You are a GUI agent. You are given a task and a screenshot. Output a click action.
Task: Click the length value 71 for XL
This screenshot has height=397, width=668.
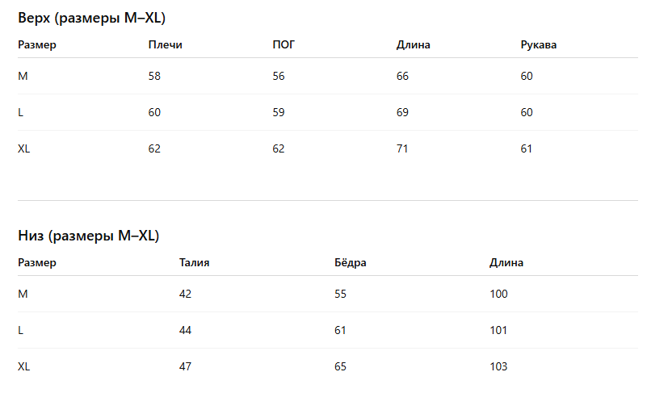(402, 149)
